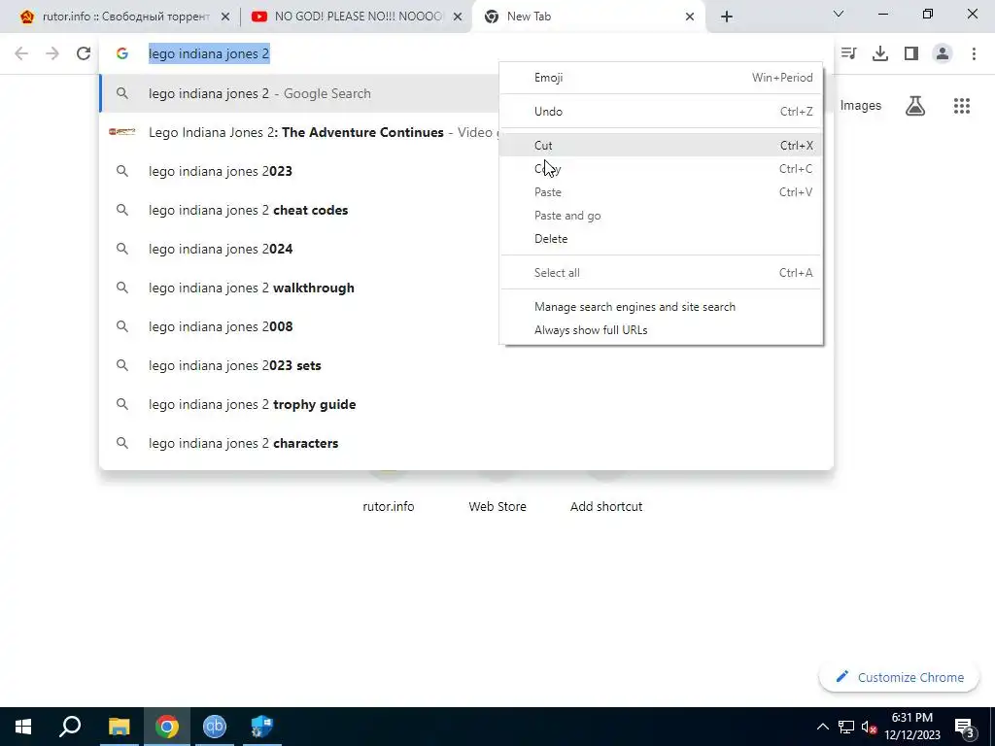The height and width of the screenshot is (746, 995).
Task: Open the Google apps grid
Action: (x=962, y=105)
